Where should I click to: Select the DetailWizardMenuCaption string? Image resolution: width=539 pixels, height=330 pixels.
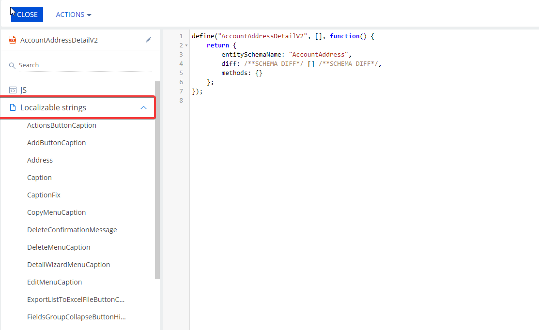[x=69, y=265]
